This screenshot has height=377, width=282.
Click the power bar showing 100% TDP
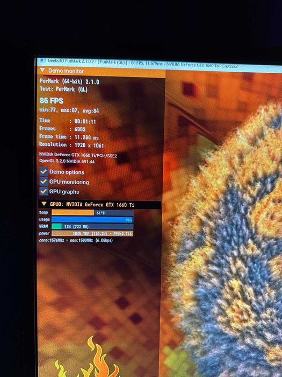pyautogui.click(x=92, y=233)
